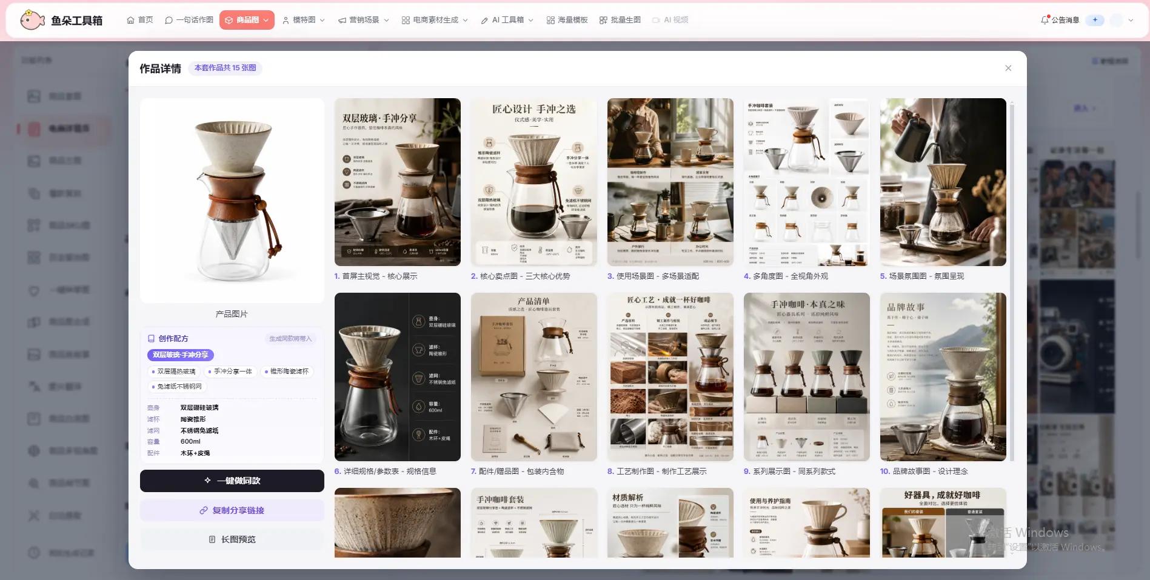The width and height of the screenshot is (1150, 580).
Task: Open the 产品图片 coffee dripper preview
Action: [x=232, y=201]
